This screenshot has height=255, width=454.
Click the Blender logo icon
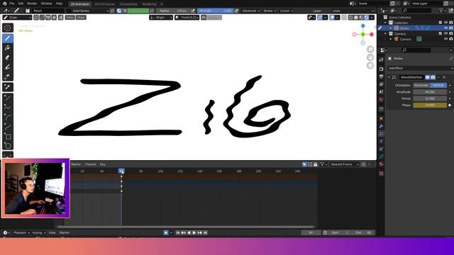5,4
